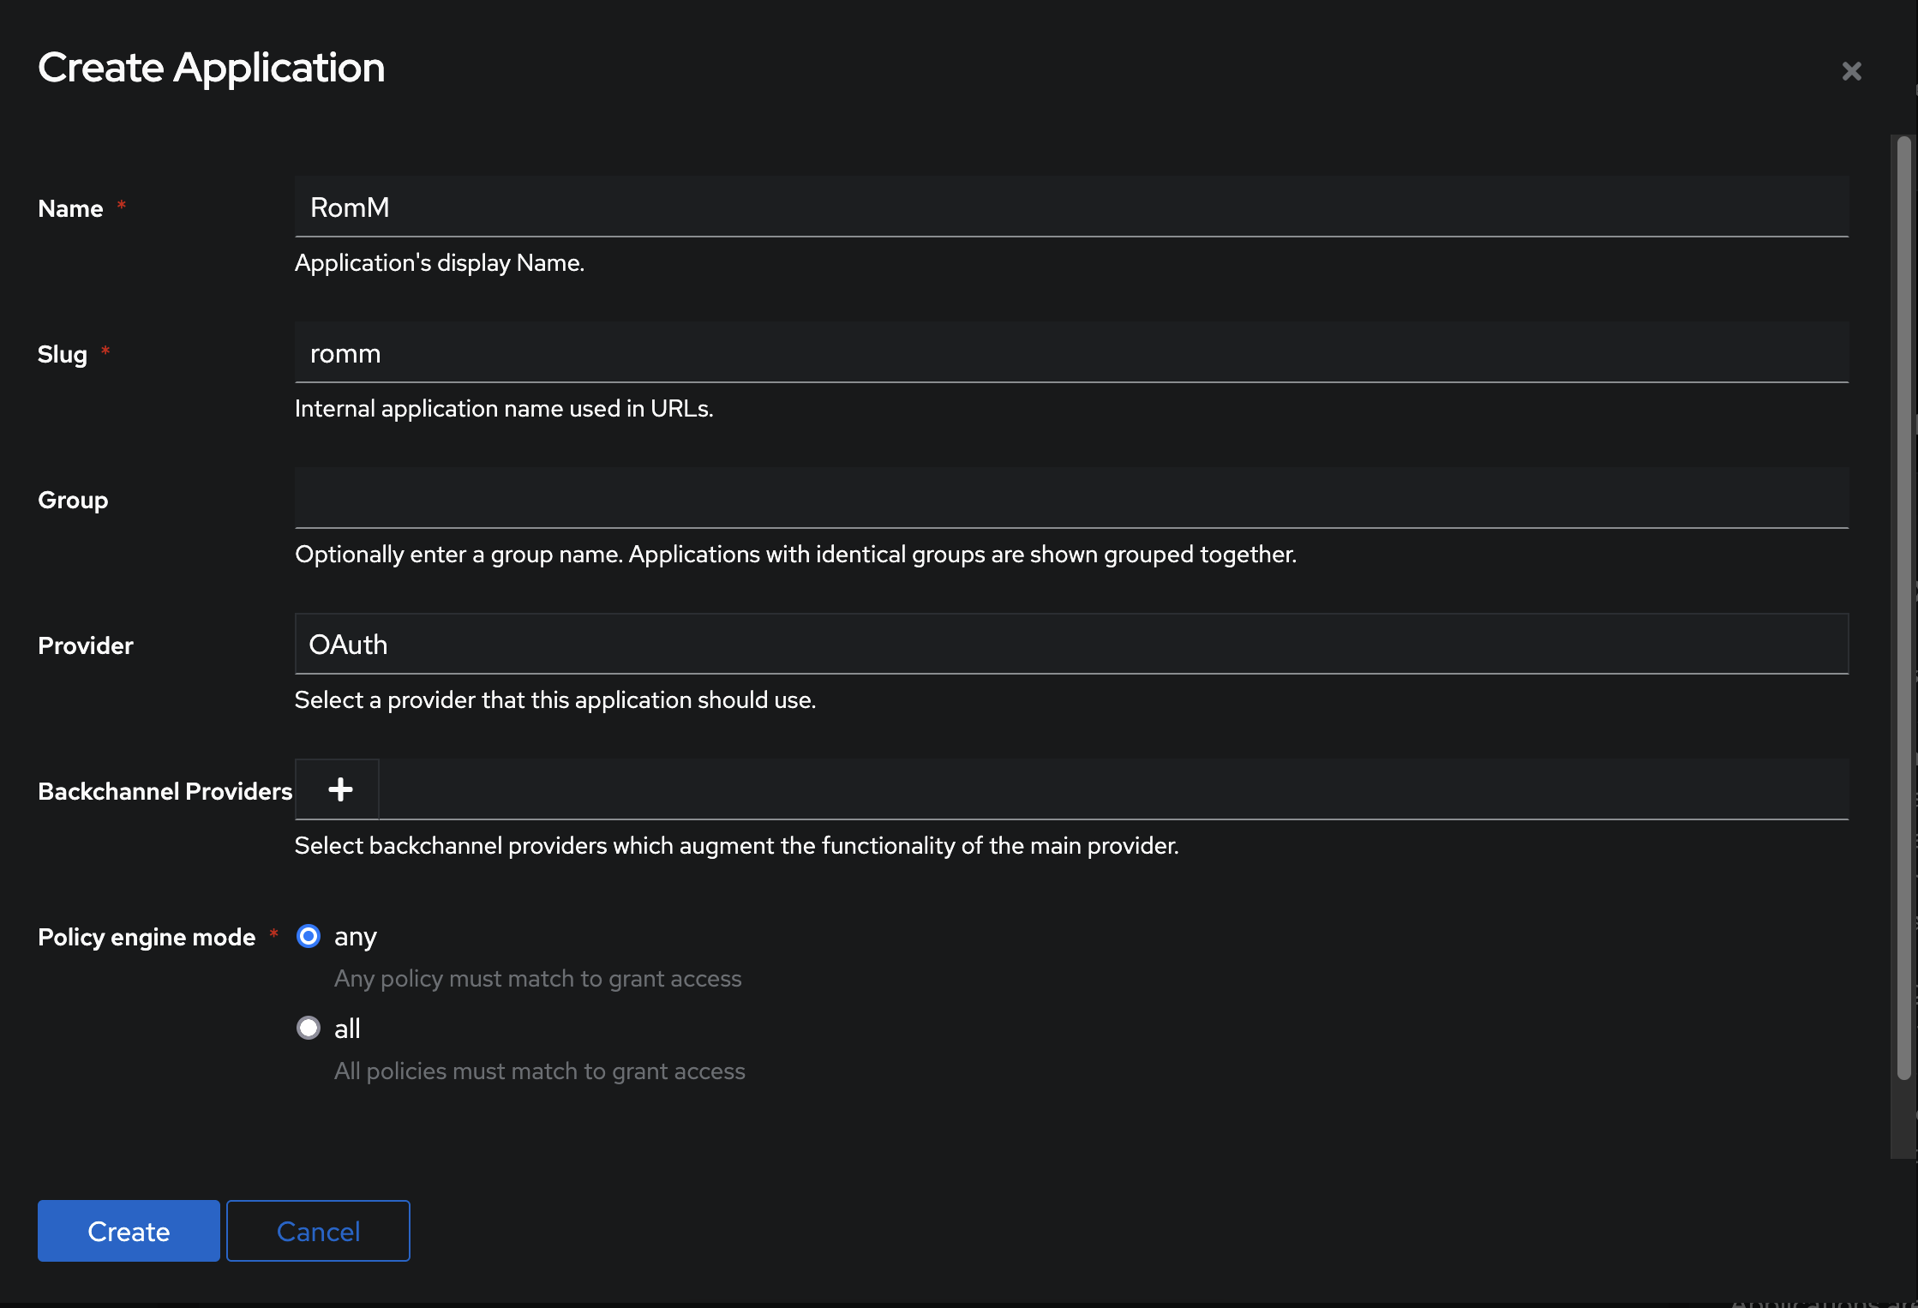Viewport: 1918px width, 1308px height.
Task: Focus the Slug field containing romm
Action: click(x=1071, y=353)
